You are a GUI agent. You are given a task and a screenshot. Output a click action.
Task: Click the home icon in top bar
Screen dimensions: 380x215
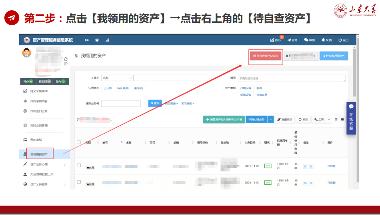[97, 40]
